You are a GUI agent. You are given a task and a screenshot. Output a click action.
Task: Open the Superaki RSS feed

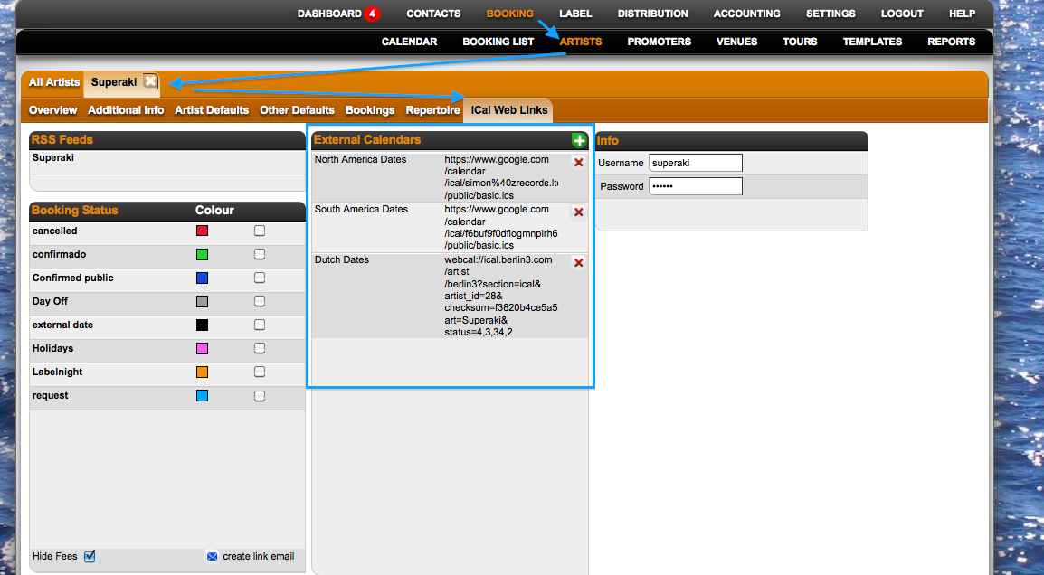(53, 157)
